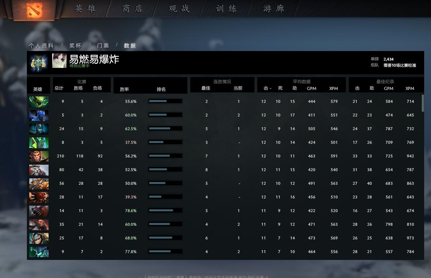431x278 pixels.
Task: Click hero icon in the 62.5% row
Action: coord(39,129)
